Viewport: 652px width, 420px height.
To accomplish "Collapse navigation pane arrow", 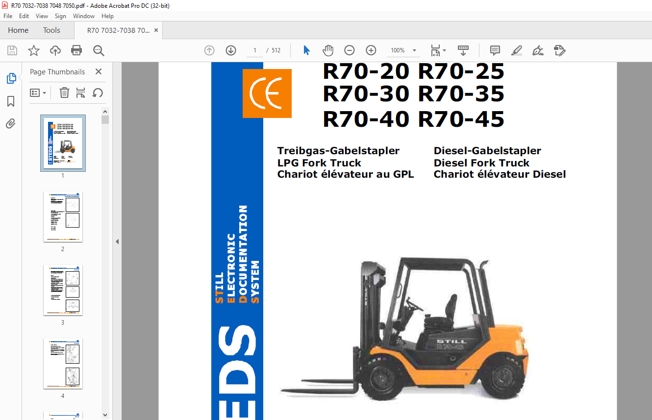I will click(x=117, y=241).
